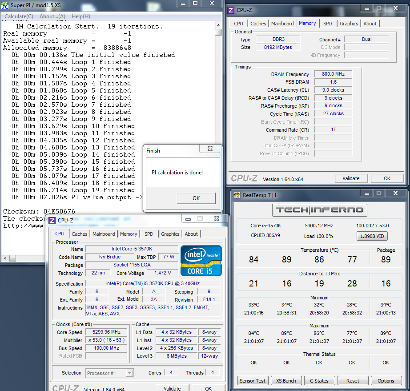Minimize the RealTemp window

pos(366,193)
